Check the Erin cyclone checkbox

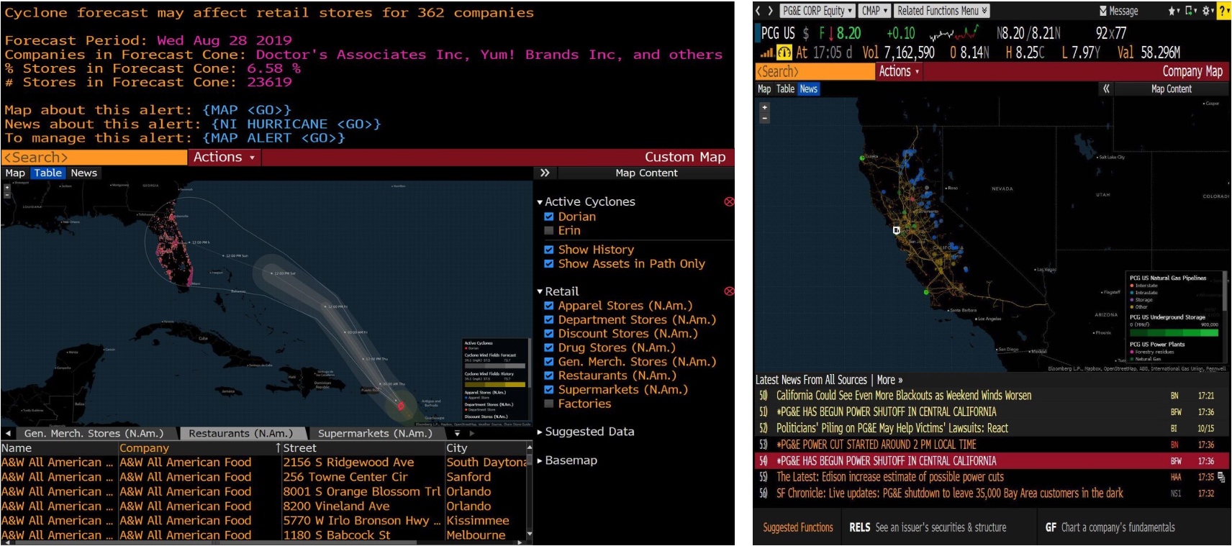point(549,231)
